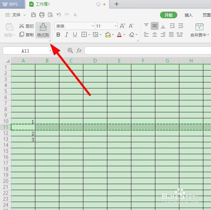
Task: Click the Select All corner triangle
Action: [x=8, y=61]
